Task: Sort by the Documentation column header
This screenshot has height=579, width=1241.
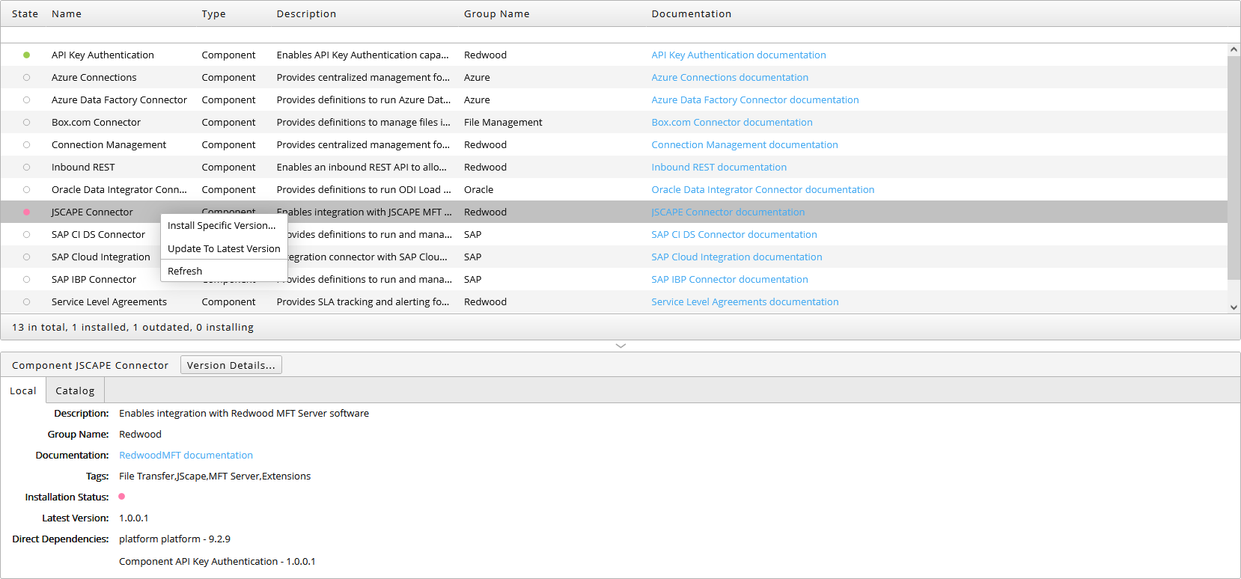Action: click(691, 13)
